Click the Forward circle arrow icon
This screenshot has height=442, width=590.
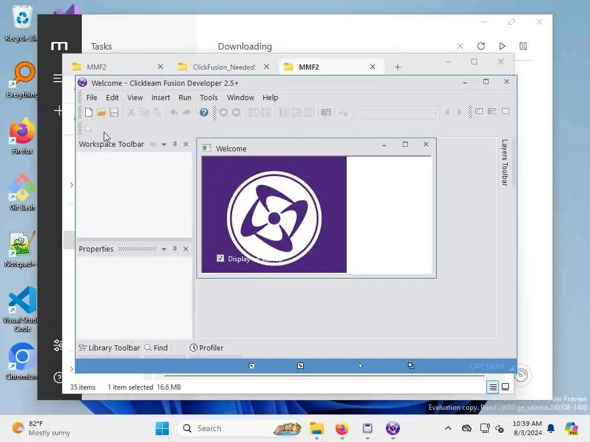tap(236, 112)
